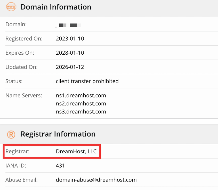
Task: Select the circled R Registrar Information icon
Action: click(x=11, y=134)
